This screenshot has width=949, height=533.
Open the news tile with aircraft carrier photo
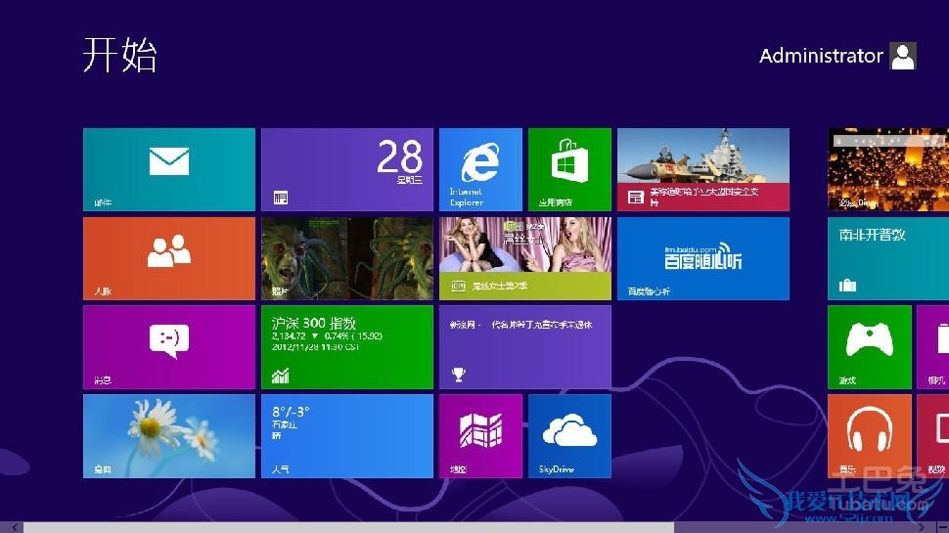pyautogui.click(x=703, y=169)
